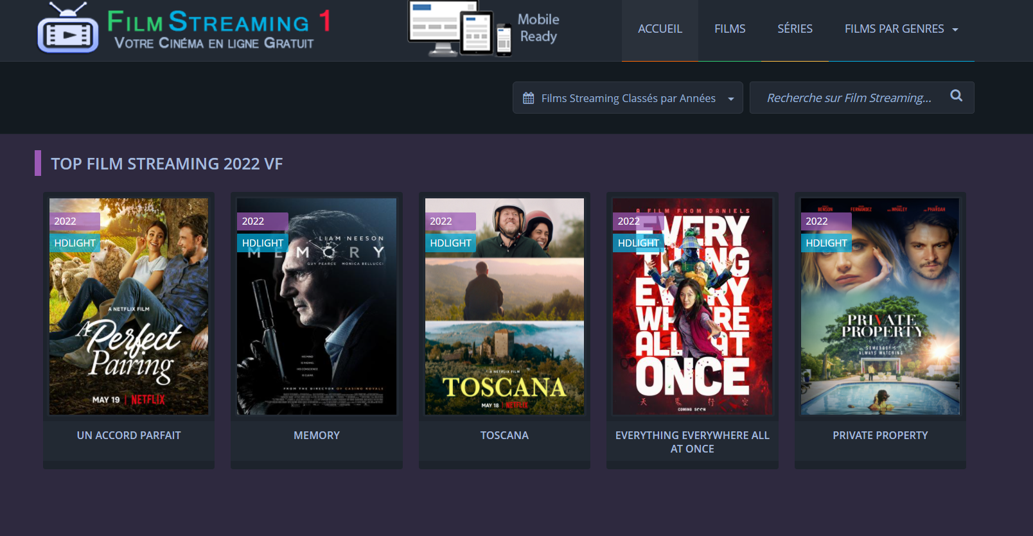This screenshot has width=1033, height=536.
Task: Click the 2022 badge on Private Property poster
Action: 826,221
